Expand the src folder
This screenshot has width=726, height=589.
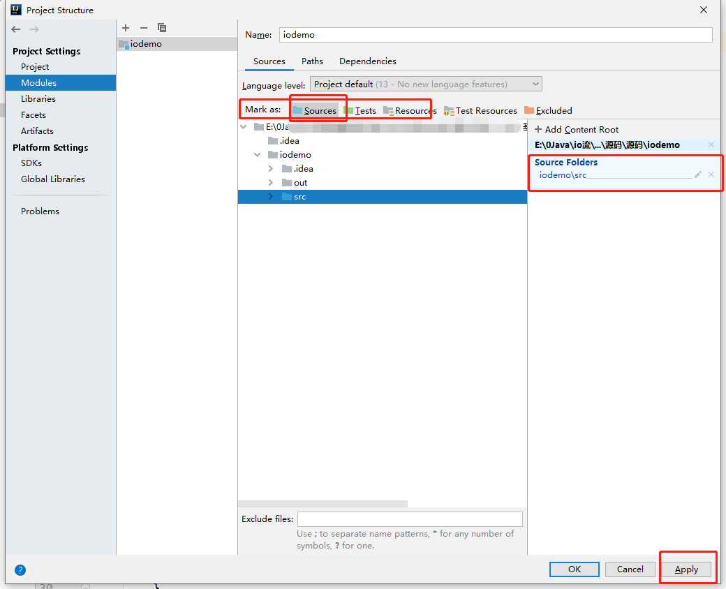(271, 197)
